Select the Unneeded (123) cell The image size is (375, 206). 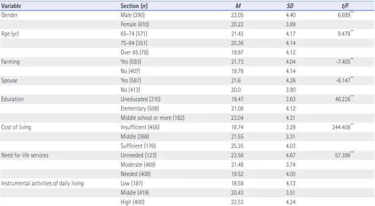138,155
